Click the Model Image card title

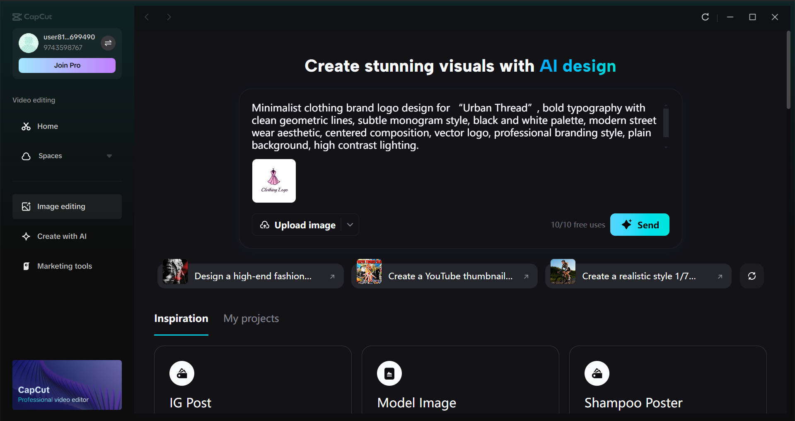click(x=417, y=403)
